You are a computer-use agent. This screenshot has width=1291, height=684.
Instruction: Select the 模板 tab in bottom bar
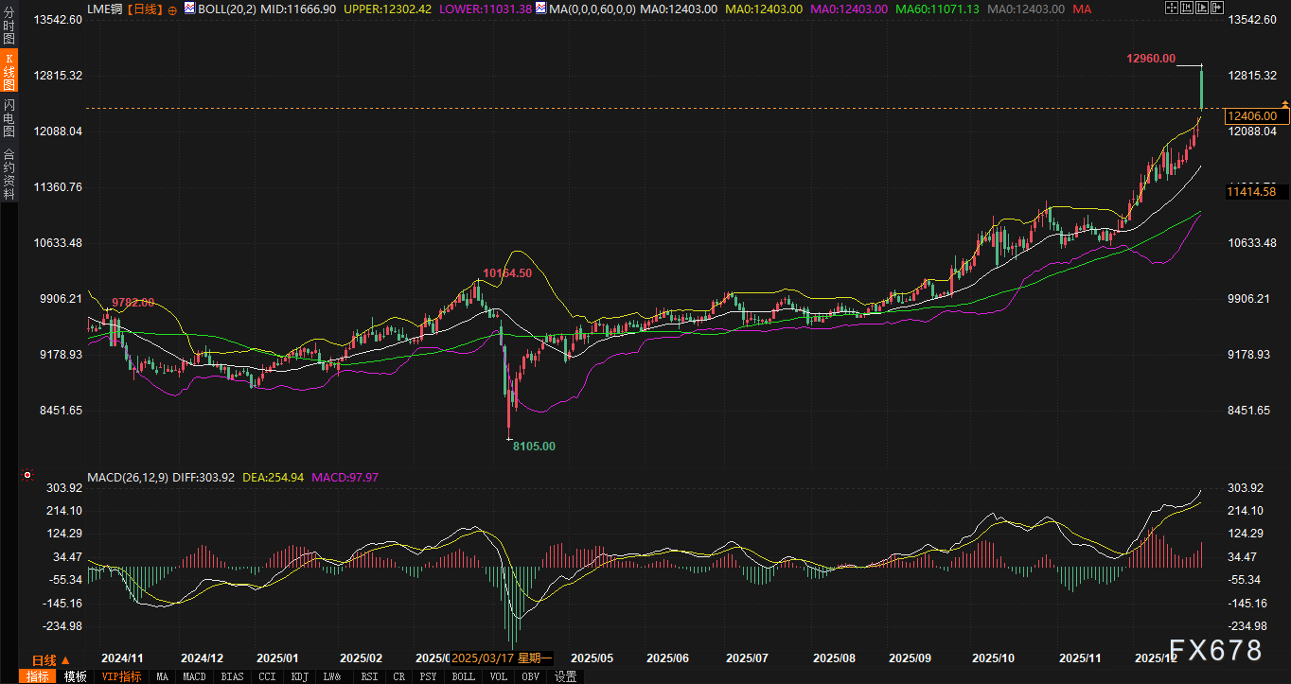click(75, 676)
